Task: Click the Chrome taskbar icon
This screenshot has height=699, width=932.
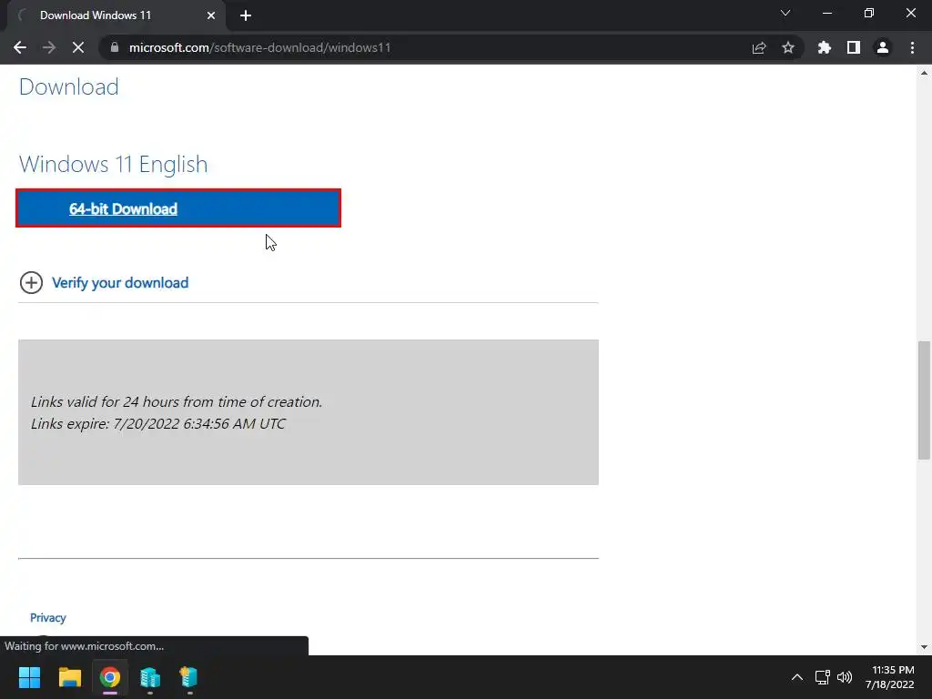Action: pyautogui.click(x=110, y=677)
